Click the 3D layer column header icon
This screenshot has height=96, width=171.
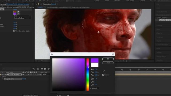pos(36,72)
